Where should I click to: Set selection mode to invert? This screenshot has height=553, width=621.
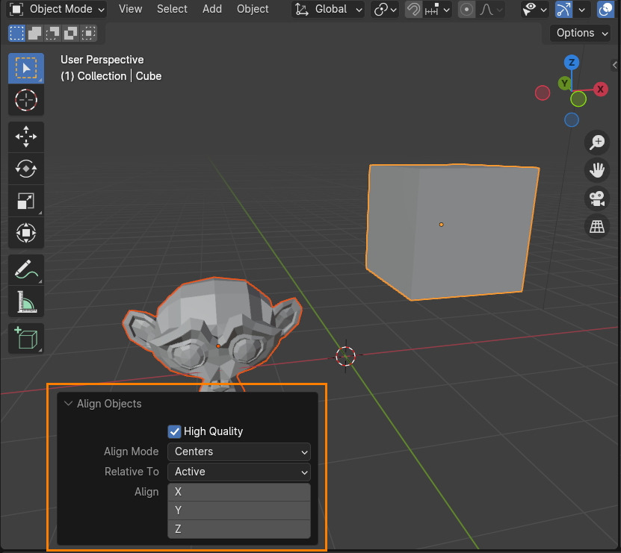point(70,34)
